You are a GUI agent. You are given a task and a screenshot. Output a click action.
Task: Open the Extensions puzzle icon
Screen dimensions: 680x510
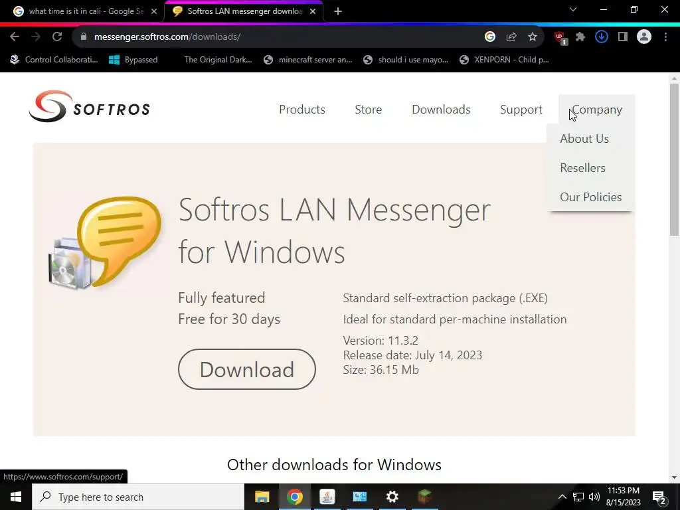click(580, 37)
